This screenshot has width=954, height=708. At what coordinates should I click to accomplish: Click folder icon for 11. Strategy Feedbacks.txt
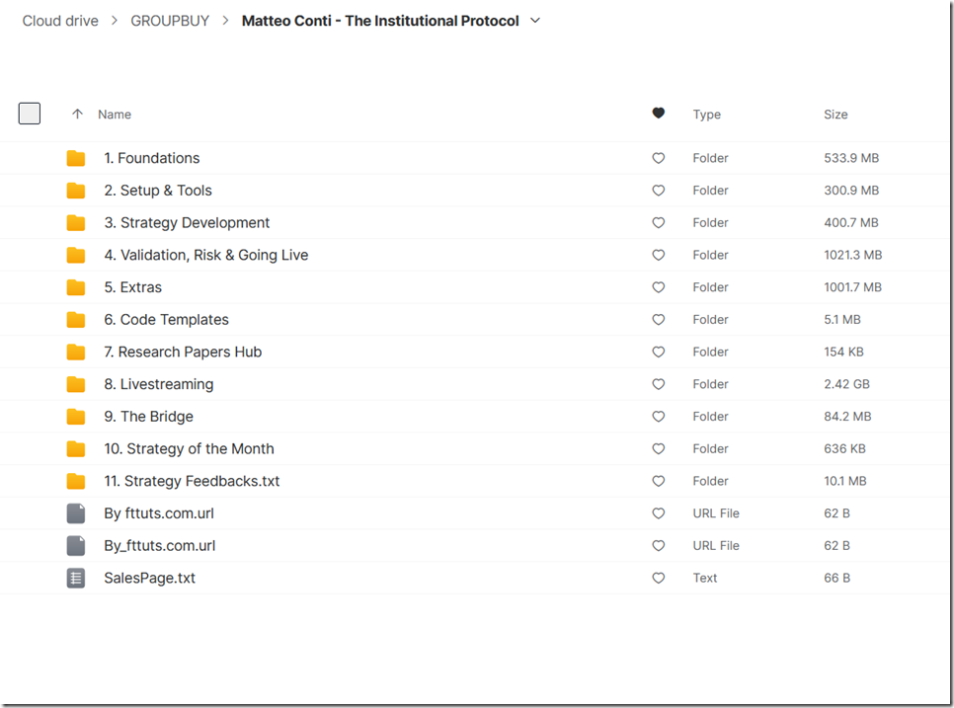pyautogui.click(x=76, y=481)
